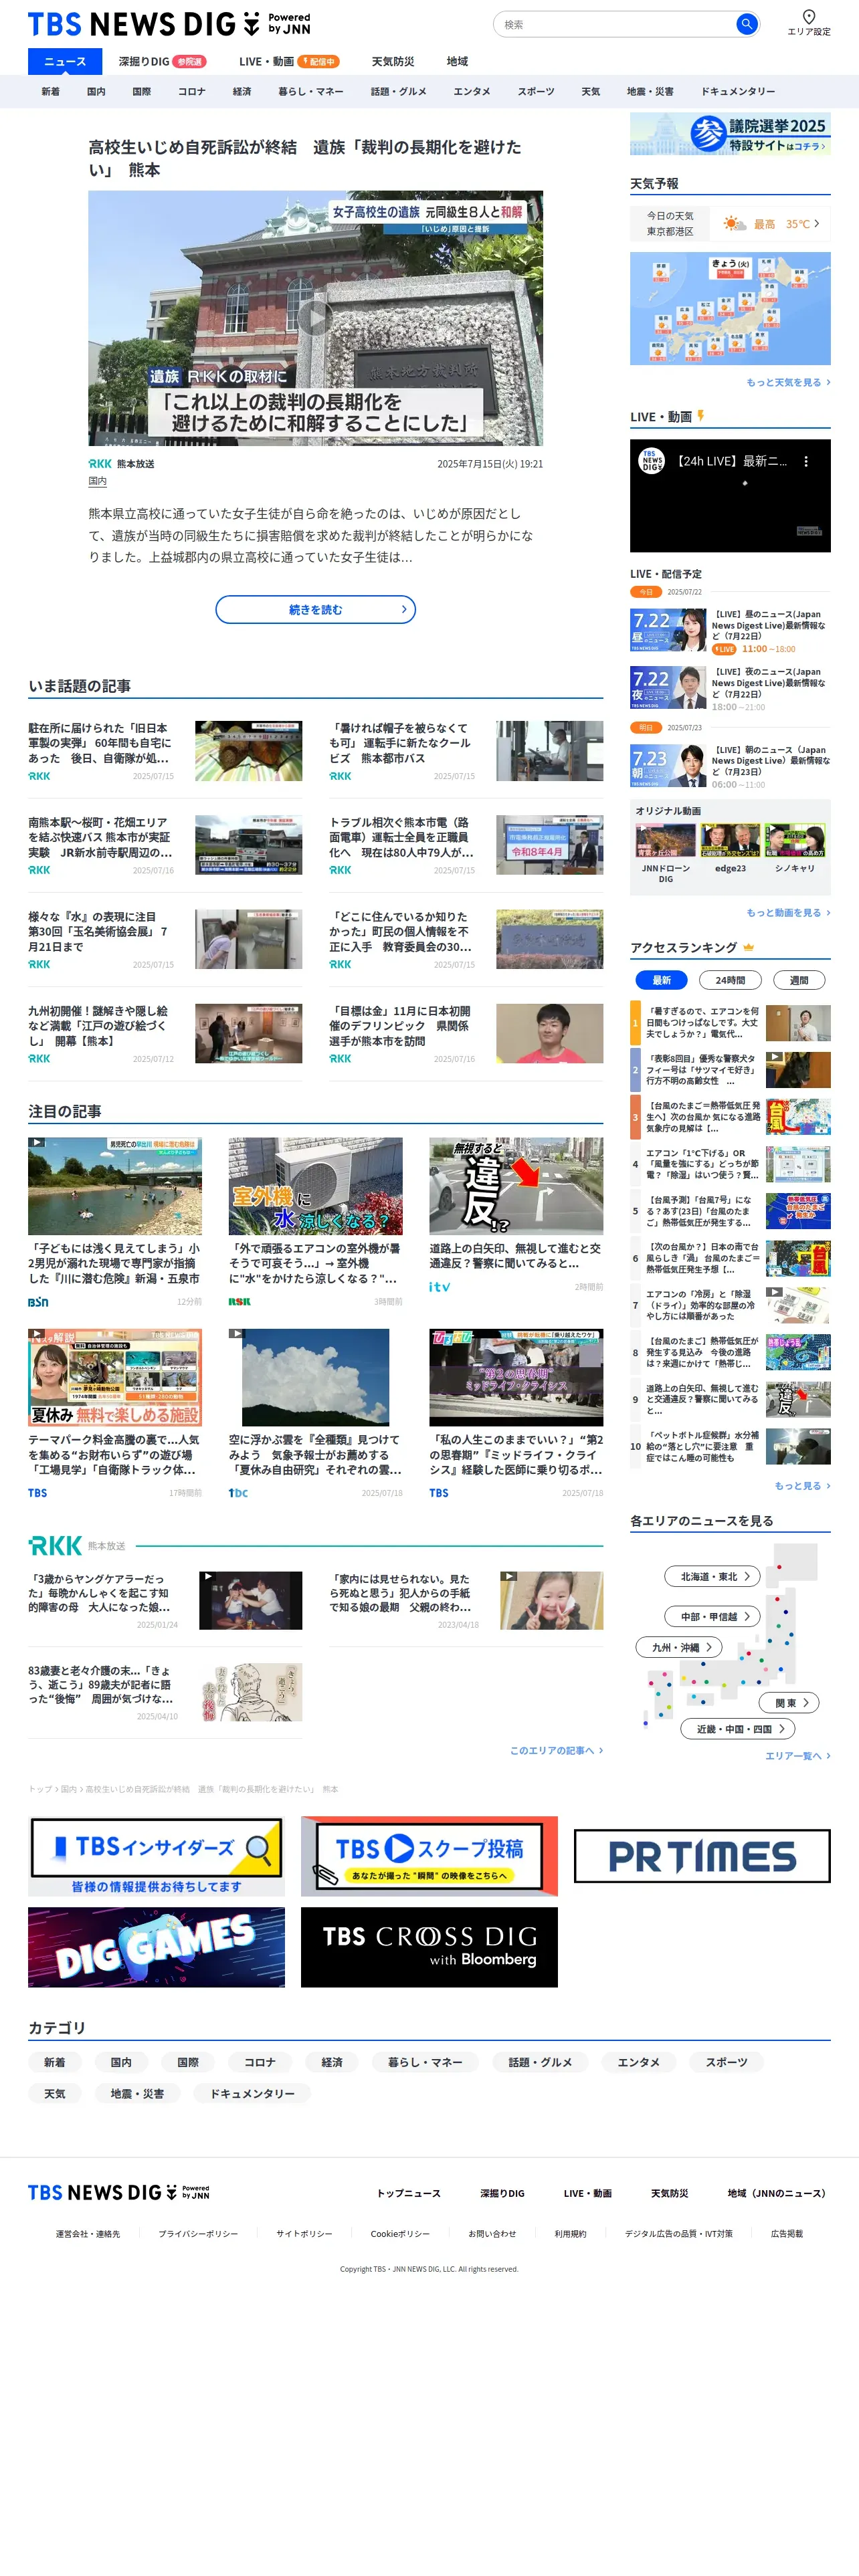The height and width of the screenshot is (2576, 859).
Task: Open the 国際 sub-navigation item
Action: (x=142, y=91)
